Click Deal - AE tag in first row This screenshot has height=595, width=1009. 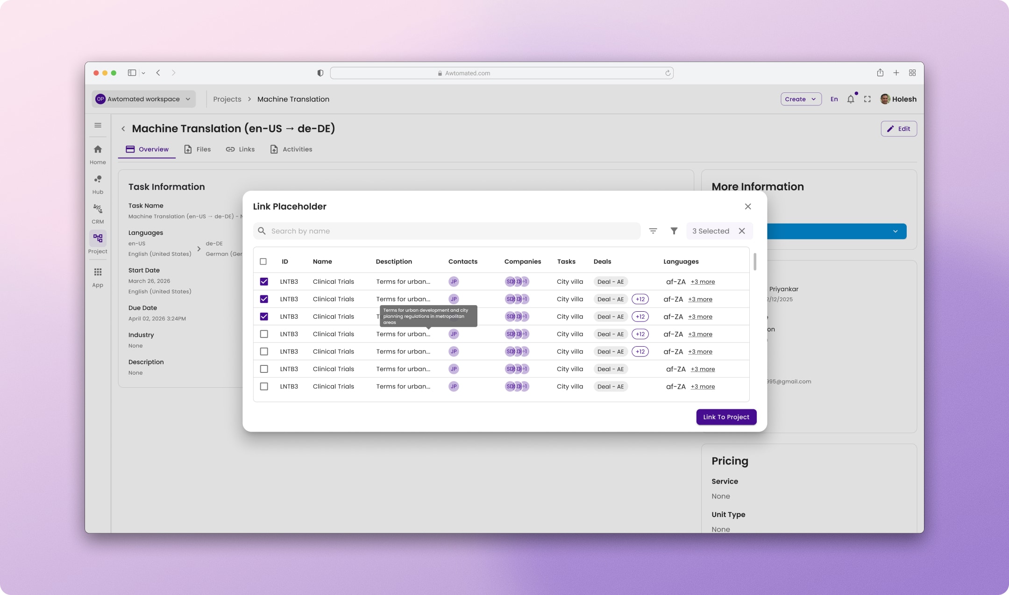tap(611, 281)
